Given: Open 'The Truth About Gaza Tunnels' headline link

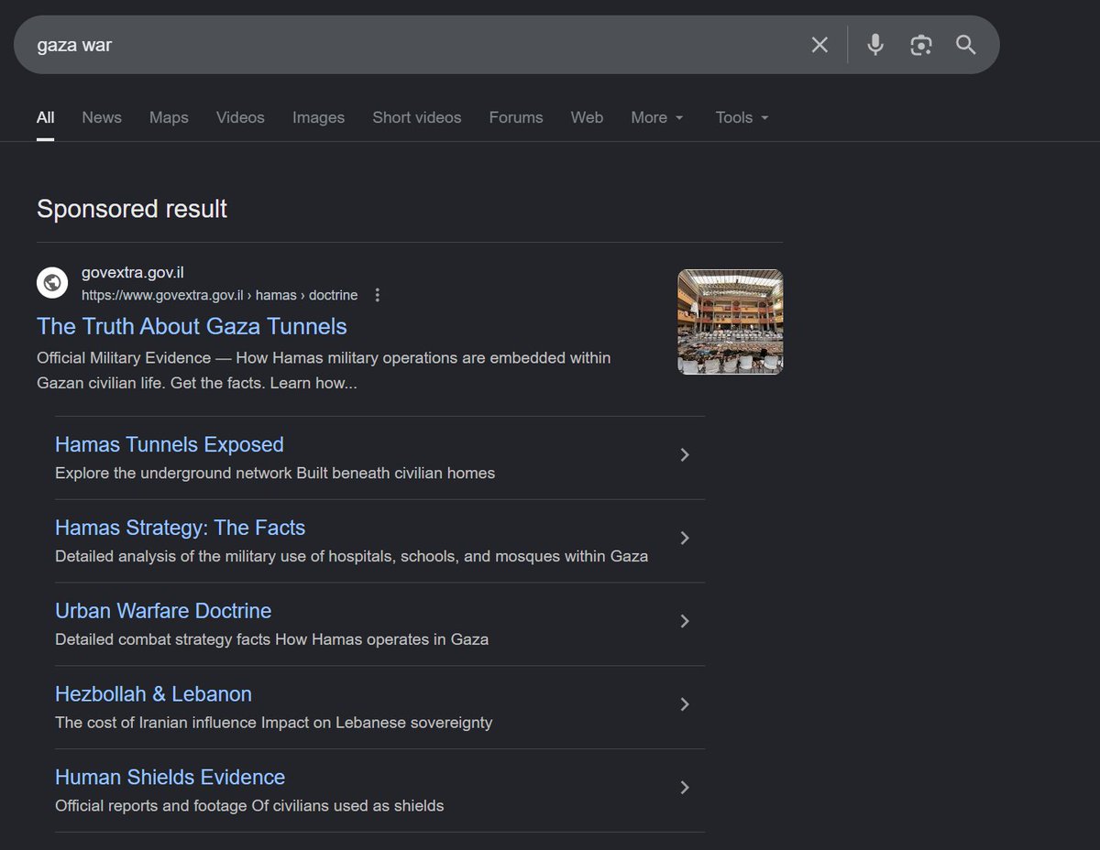Looking at the screenshot, I should click(x=192, y=326).
